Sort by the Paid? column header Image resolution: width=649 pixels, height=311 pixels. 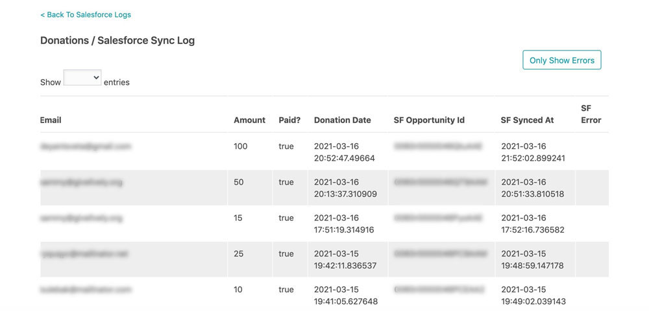(x=289, y=120)
